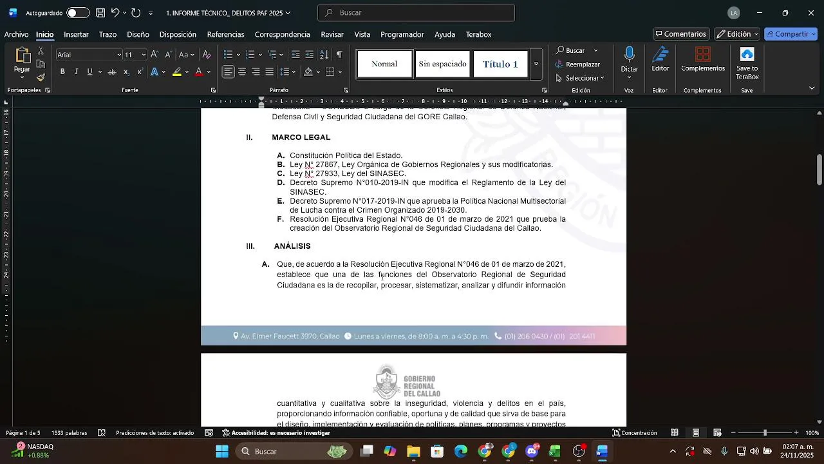Viewport: 824px width, 464px height.
Task: Go to the Revisar tab
Action: coord(332,34)
